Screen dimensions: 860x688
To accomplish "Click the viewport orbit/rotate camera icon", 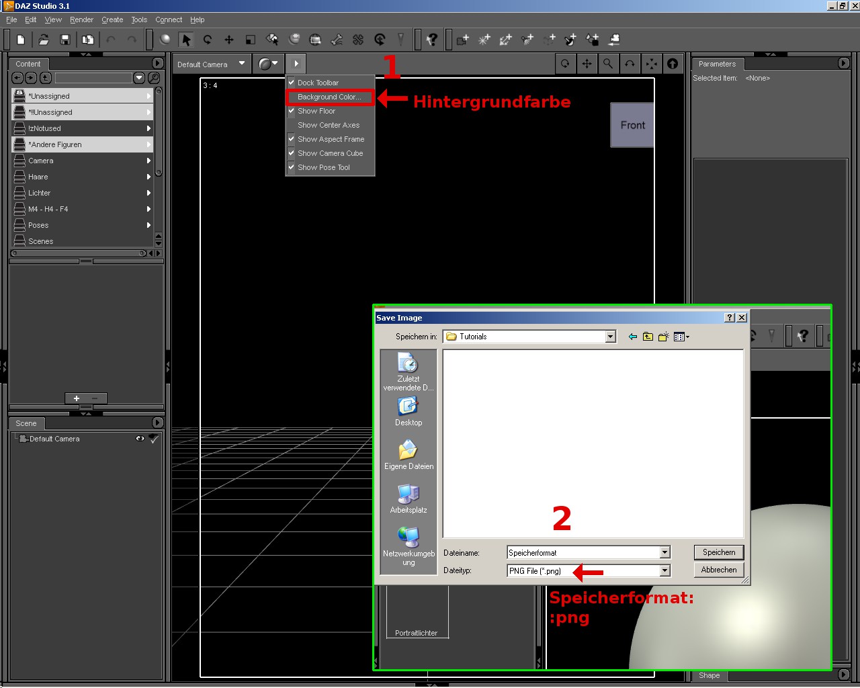I will pyautogui.click(x=565, y=64).
